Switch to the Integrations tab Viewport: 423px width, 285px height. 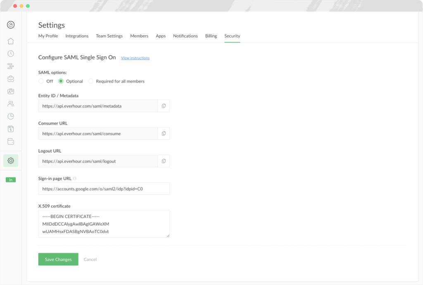(77, 36)
